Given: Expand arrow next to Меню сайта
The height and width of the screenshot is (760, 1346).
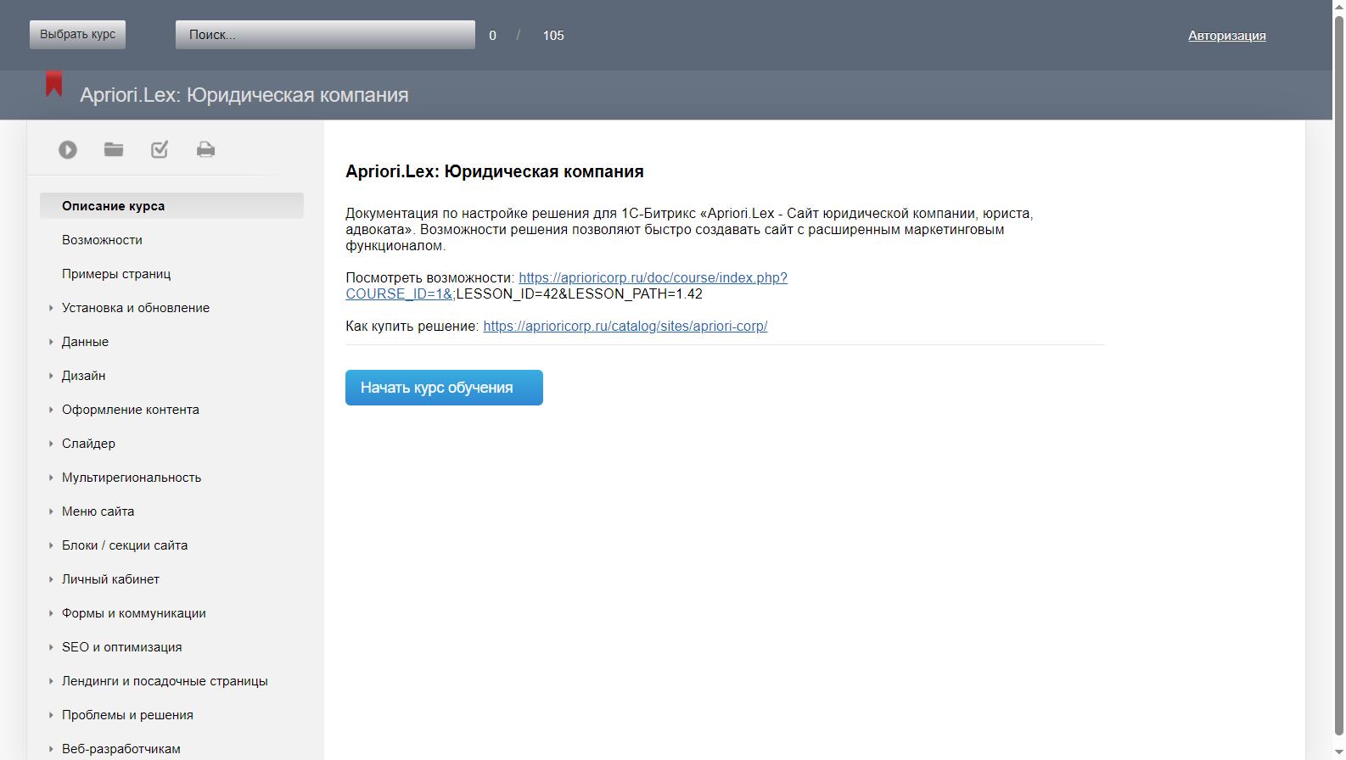Looking at the screenshot, I should (51, 511).
